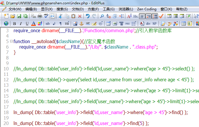Screen dimensions: 199x127
Task: Open the HTML color palette dropdown
Action: coord(40,23)
